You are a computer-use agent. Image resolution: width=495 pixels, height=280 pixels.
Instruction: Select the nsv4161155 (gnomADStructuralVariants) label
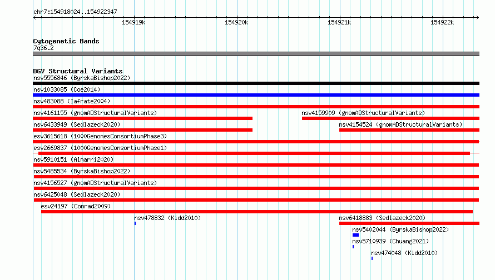[x=95, y=113]
